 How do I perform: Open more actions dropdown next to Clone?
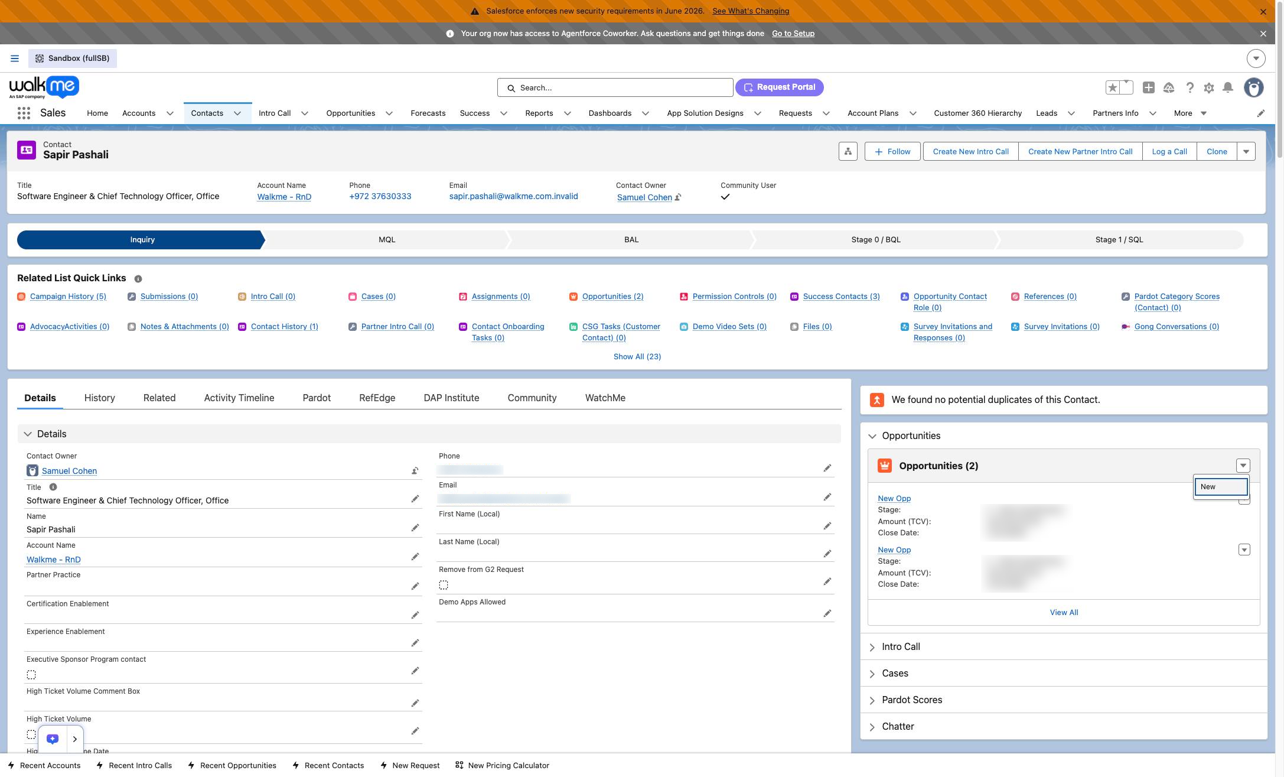coord(1246,151)
